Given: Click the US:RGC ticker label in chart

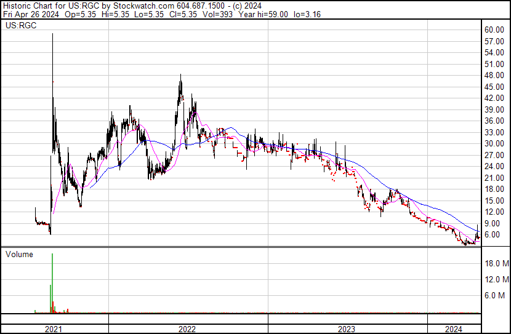Looking at the screenshot, I should (21, 25).
